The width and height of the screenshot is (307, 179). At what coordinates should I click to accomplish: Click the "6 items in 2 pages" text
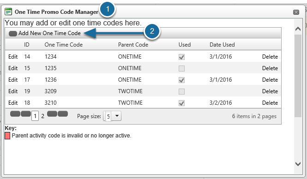coord(254,116)
